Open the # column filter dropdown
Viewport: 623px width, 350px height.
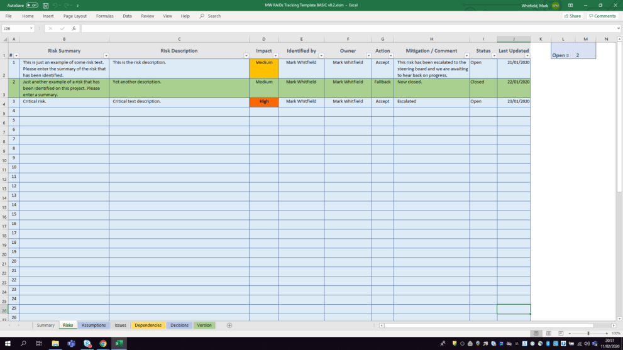(x=16, y=56)
